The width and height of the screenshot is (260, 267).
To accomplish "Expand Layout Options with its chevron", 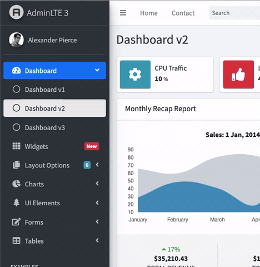I will click(x=97, y=165).
